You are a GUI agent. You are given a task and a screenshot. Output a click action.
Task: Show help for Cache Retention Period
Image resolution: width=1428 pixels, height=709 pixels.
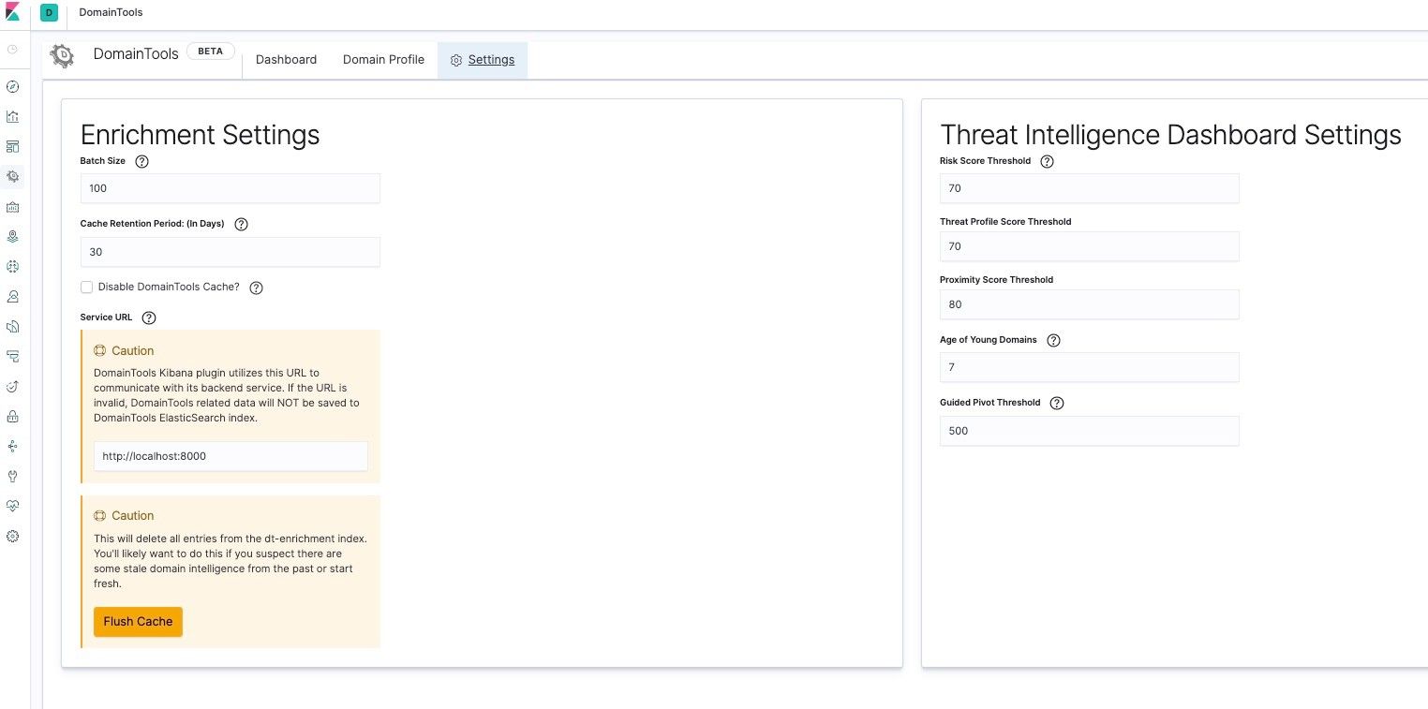point(241,224)
